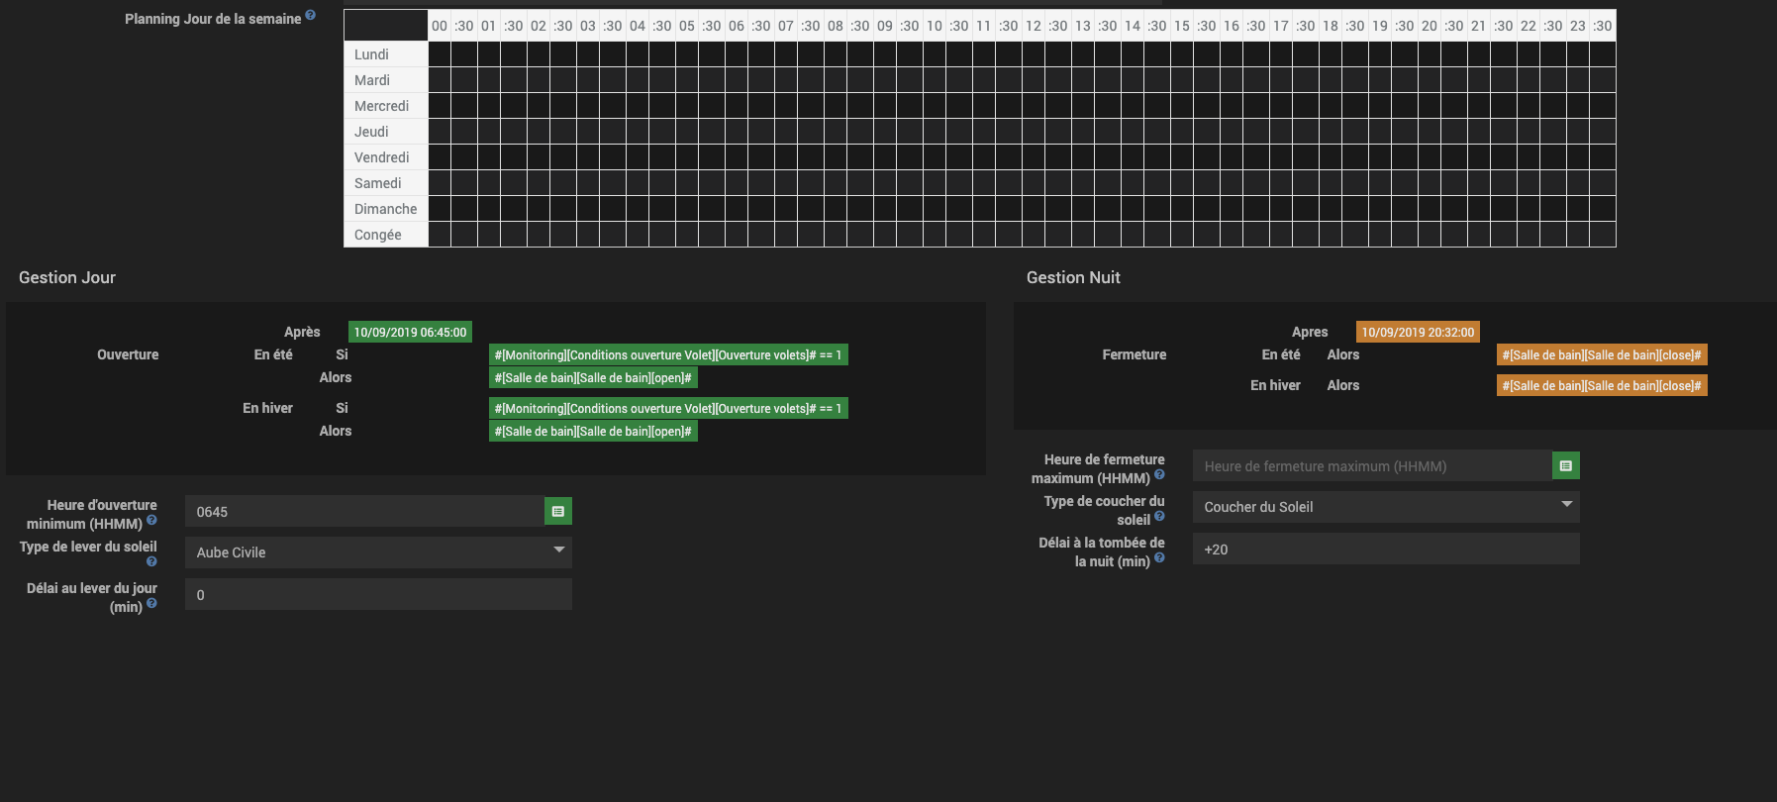Toggle the Mardi cell under hour 12
This screenshot has height=802, width=1777.
(1034, 80)
